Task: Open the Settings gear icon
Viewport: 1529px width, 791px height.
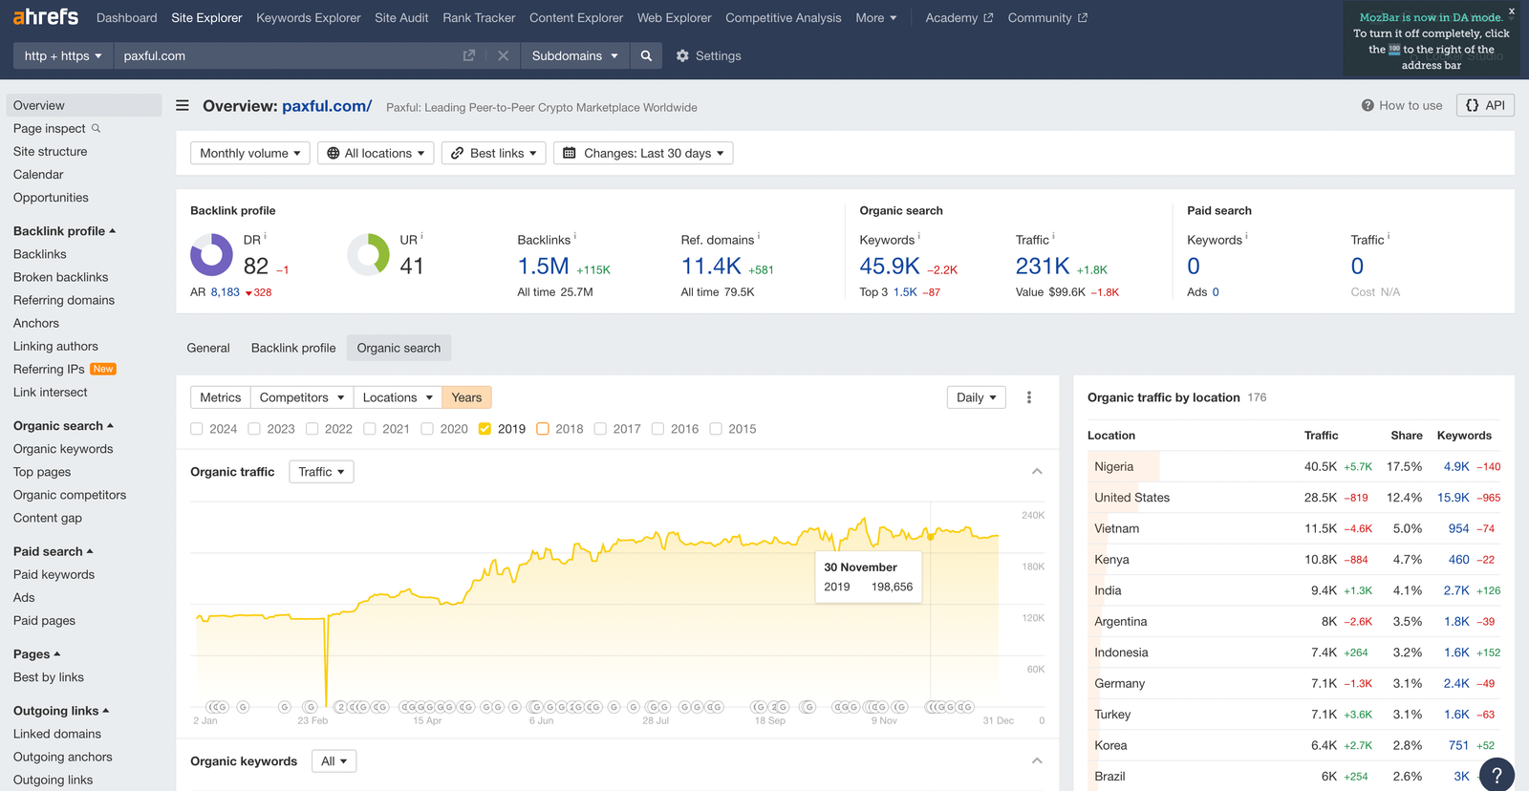Action: click(682, 55)
